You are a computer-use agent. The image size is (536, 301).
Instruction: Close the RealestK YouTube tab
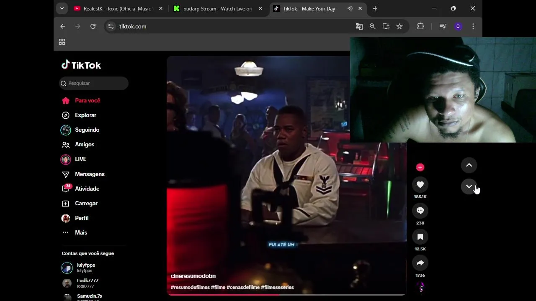click(161, 8)
